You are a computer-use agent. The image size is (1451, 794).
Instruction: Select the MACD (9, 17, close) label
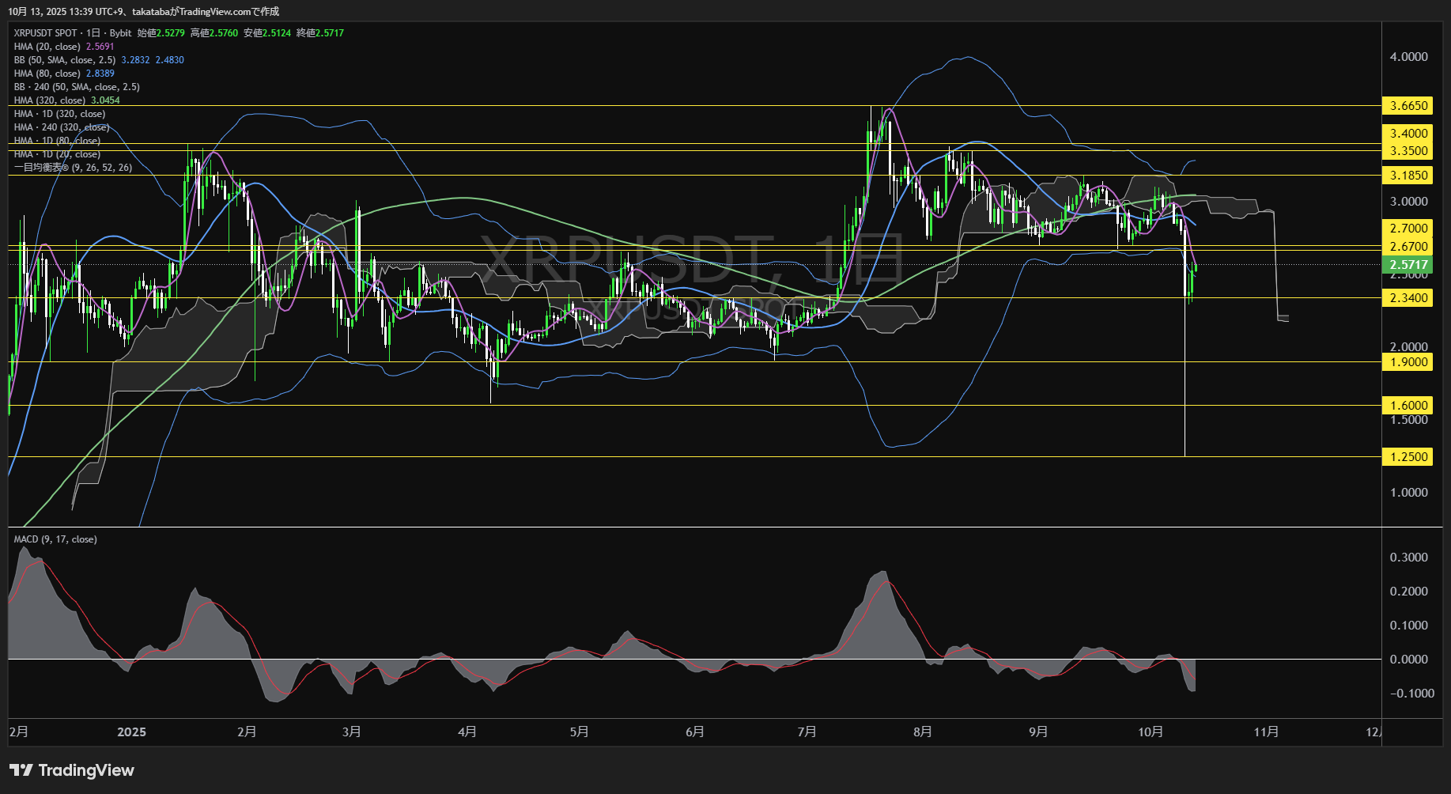pyautogui.click(x=55, y=539)
